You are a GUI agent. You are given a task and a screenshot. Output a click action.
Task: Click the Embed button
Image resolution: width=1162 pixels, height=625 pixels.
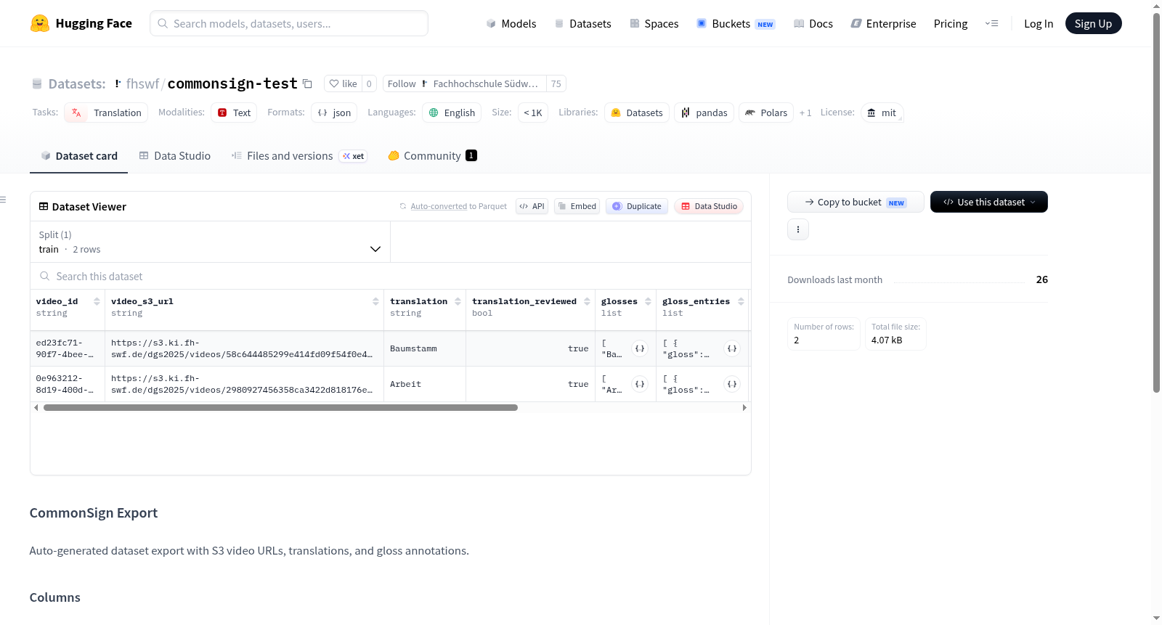577,206
